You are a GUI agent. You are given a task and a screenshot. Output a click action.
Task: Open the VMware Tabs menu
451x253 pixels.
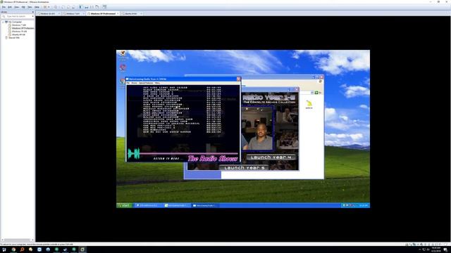[x=30, y=7]
